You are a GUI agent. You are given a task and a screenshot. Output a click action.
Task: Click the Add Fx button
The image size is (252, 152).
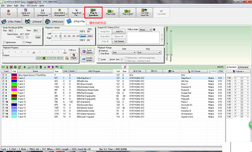pyautogui.click(x=119, y=31)
